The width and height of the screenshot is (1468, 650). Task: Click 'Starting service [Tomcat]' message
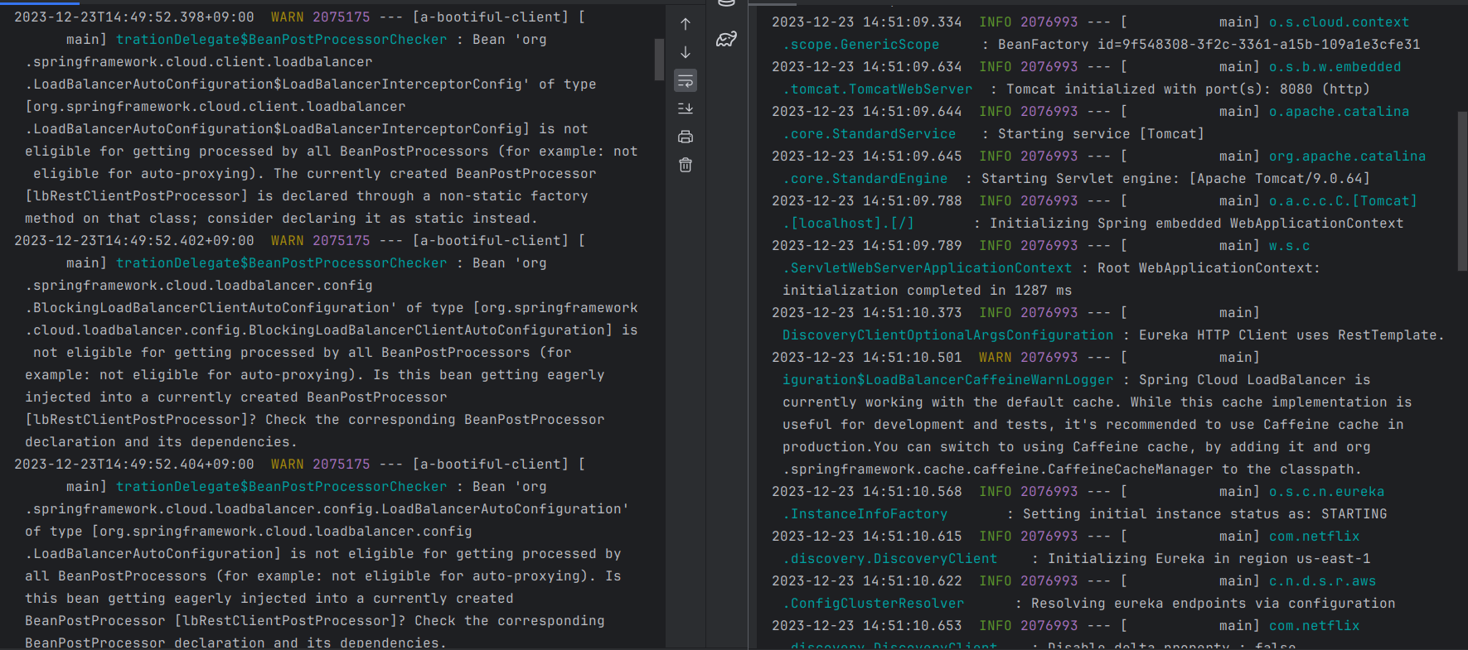[x=1101, y=133]
